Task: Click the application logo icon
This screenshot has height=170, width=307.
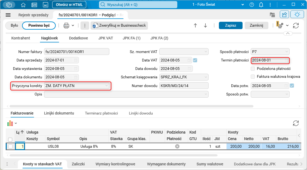Action: point(9,5)
